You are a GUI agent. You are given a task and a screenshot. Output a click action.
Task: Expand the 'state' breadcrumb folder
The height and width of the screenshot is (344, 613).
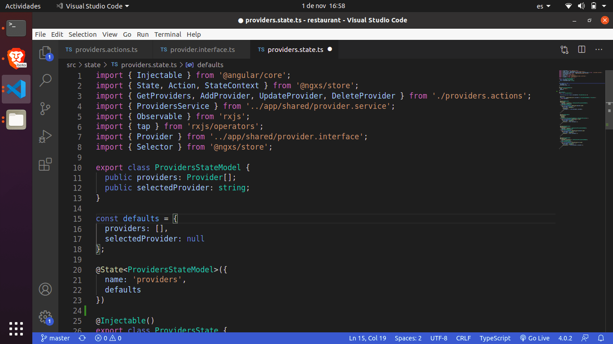coord(92,65)
